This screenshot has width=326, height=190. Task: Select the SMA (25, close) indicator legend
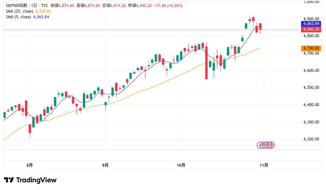pos(20,11)
